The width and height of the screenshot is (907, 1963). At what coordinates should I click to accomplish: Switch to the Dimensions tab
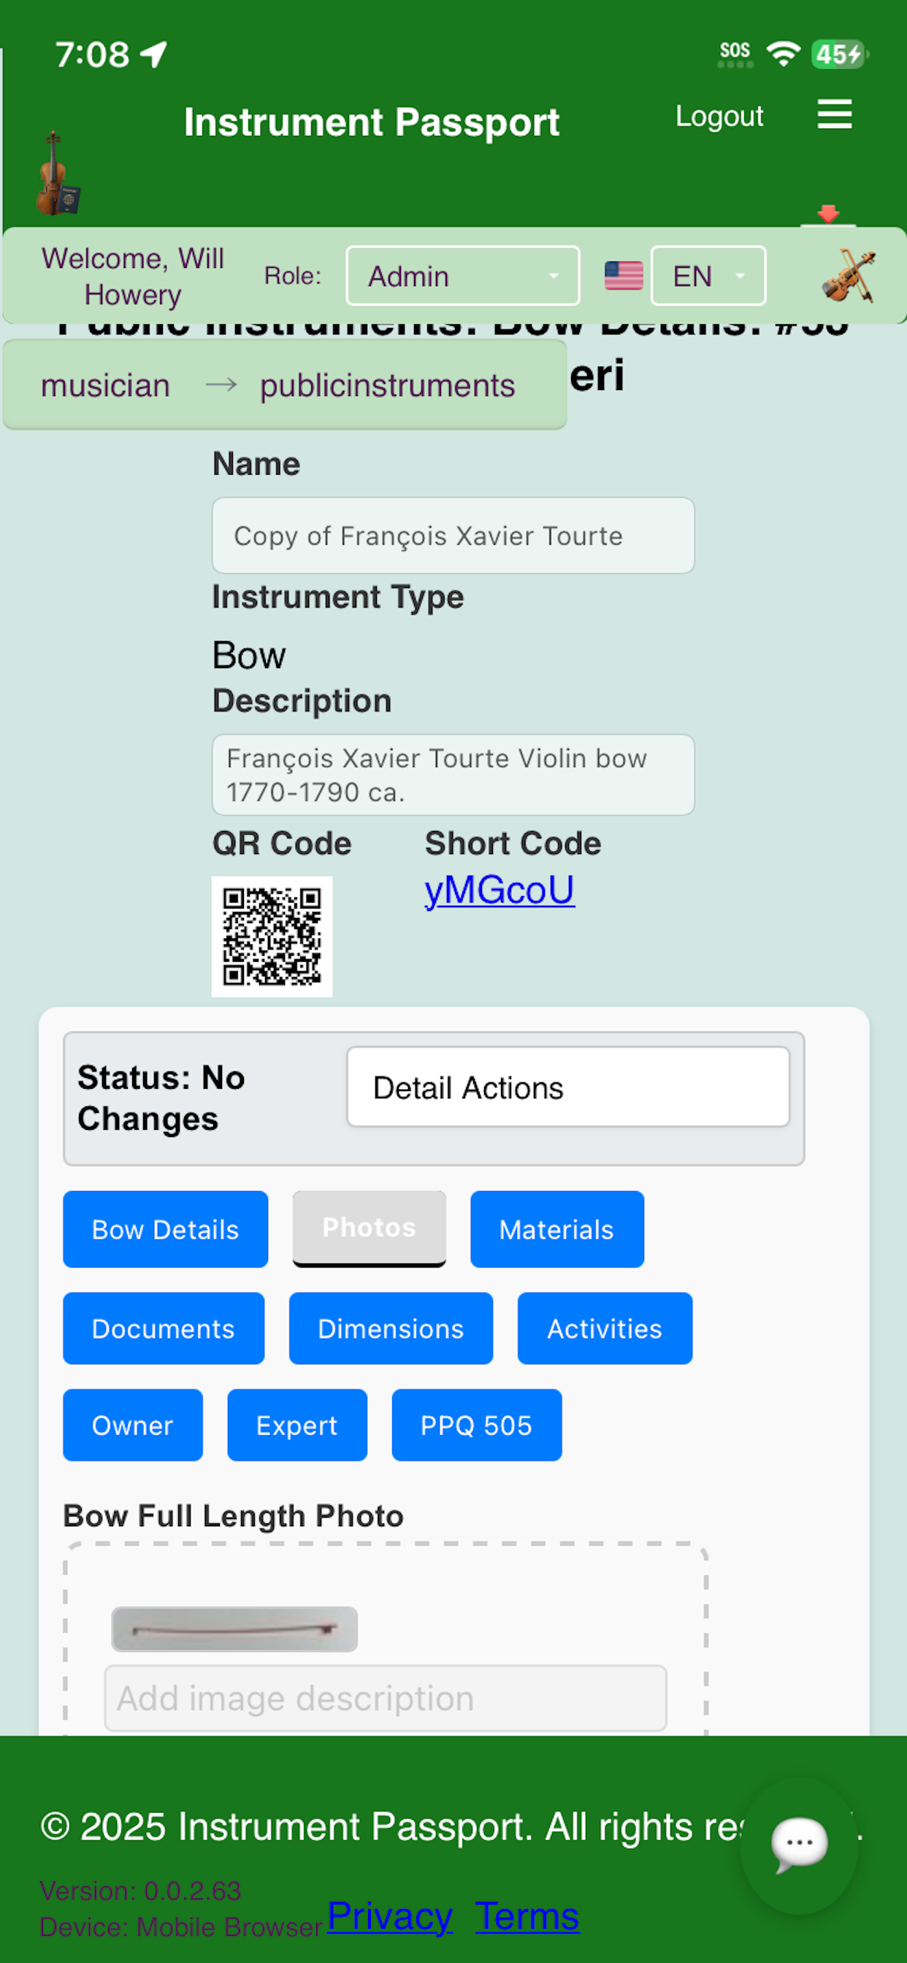click(x=390, y=1329)
